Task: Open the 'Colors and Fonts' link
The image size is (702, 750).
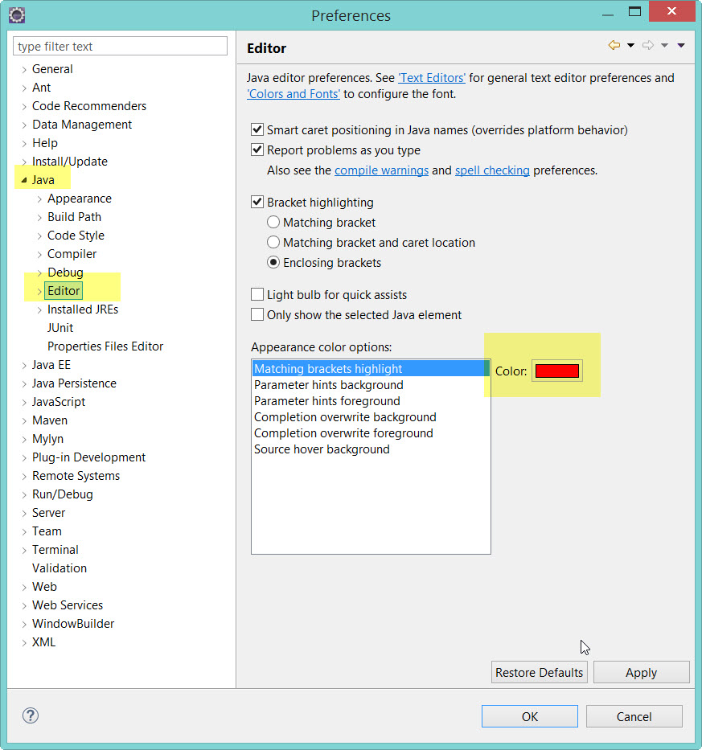Action: 294,94
